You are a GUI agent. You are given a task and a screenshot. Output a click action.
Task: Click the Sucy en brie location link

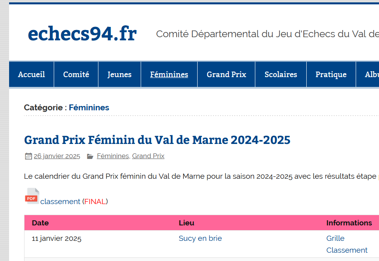pos(200,238)
